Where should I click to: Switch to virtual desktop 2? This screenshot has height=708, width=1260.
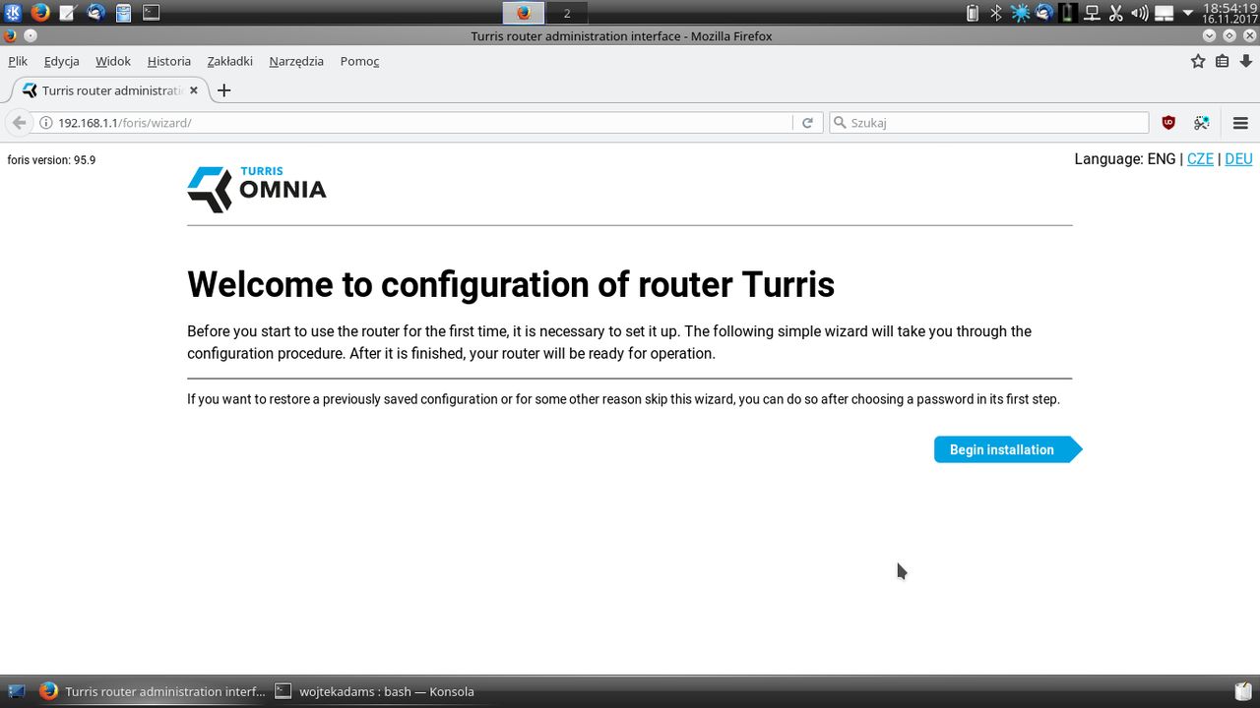[x=567, y=13]
